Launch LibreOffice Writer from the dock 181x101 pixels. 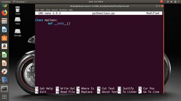pos(5,29)
